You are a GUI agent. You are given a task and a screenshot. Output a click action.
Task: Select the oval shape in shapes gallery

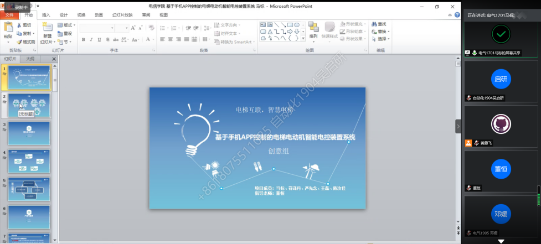click(297, 24)
